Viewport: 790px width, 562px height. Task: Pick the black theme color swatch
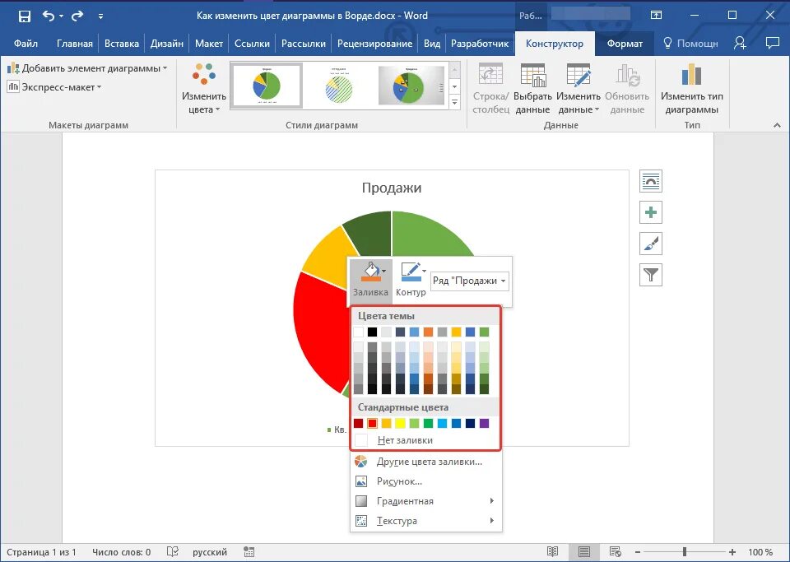372,332
